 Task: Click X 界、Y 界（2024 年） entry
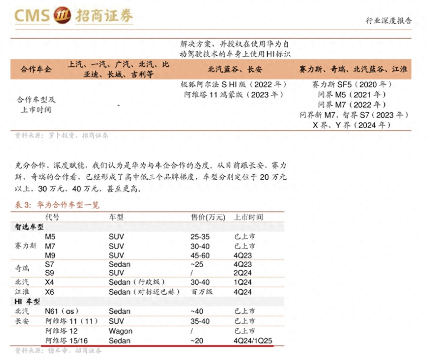tap(352, 125)
